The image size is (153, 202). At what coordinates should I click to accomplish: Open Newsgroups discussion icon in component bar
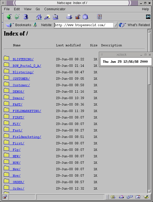point(129,197)
